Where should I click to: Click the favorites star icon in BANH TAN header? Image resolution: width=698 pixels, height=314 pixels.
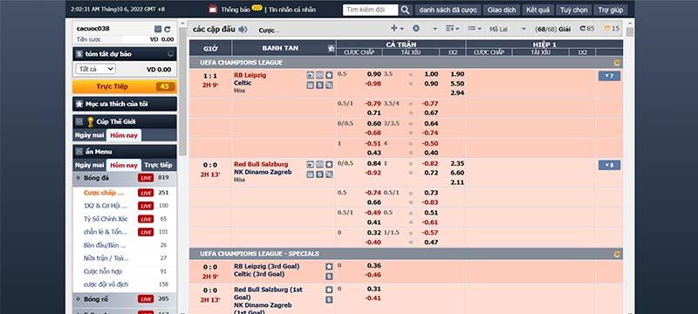click(331, 49)
